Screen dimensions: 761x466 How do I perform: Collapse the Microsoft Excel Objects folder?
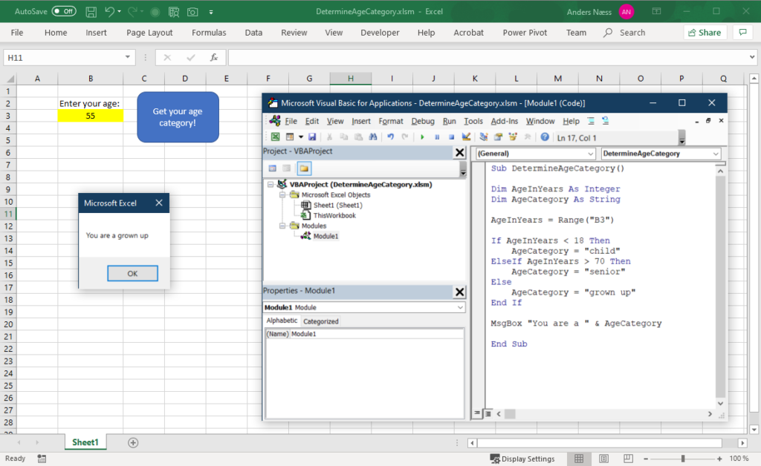[282, 194]
